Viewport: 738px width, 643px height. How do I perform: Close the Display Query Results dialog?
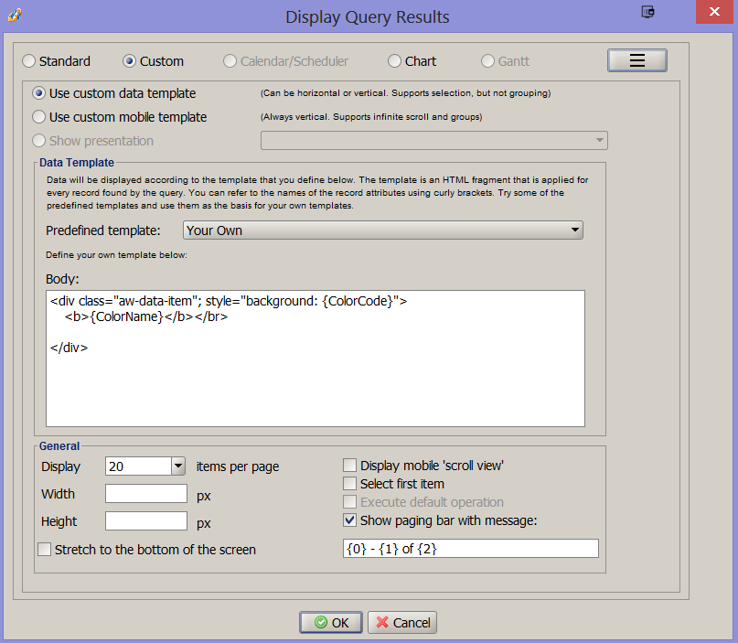(714, 12)
